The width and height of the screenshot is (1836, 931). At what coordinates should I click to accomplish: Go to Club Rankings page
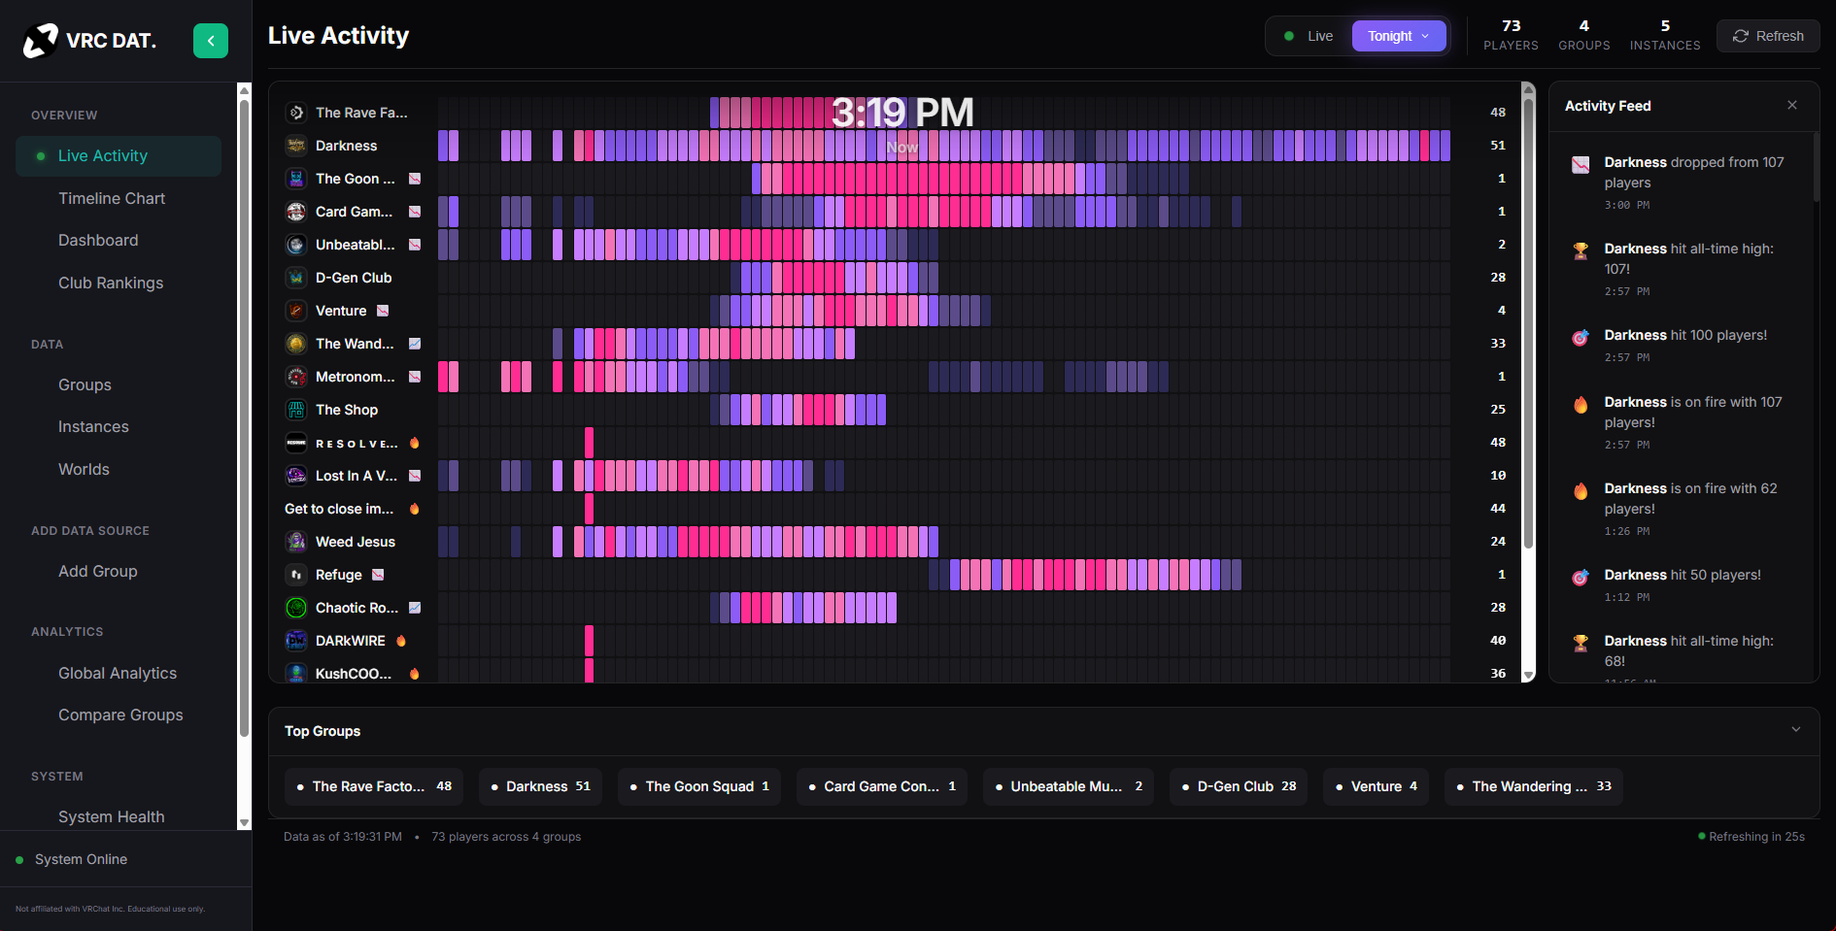[111, 283]
